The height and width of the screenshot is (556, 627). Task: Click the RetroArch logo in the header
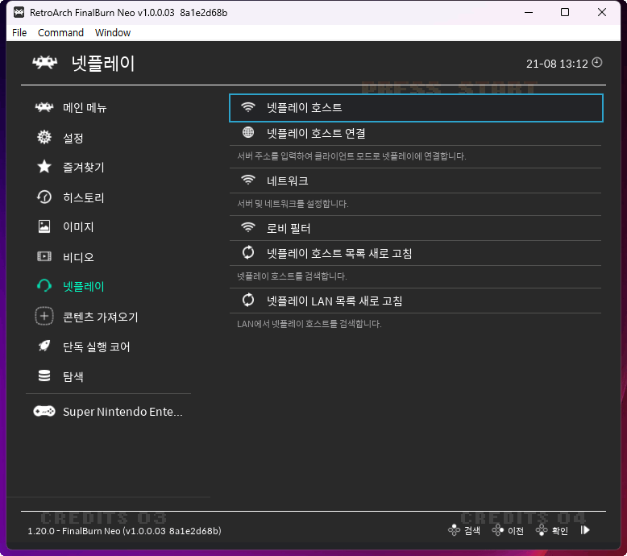coord(44,62)
